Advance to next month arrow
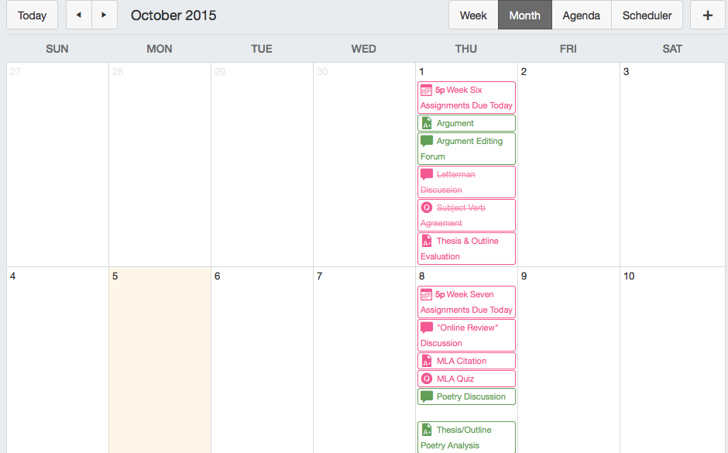The width and height of the screenshot is (728, 453). click(x=104, y=15)
